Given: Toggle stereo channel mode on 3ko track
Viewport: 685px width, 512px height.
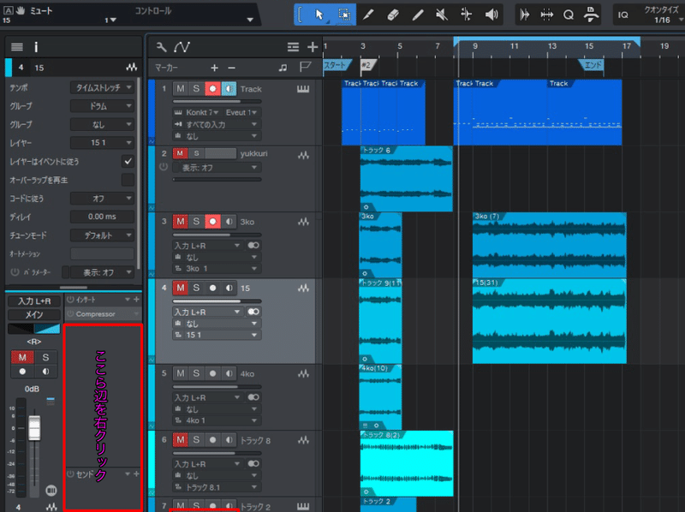Looking at the screenshot, I should click(253, 245).
